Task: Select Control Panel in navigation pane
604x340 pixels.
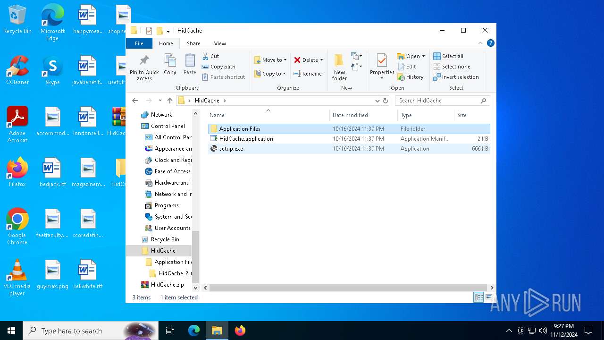Action: 168,126
